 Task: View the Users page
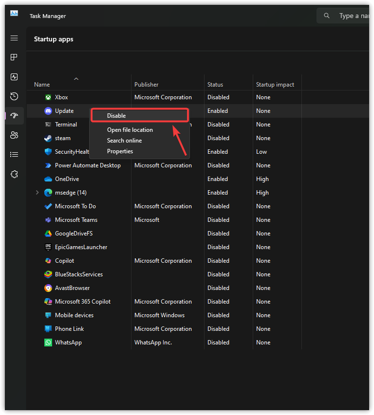[14, 135]
